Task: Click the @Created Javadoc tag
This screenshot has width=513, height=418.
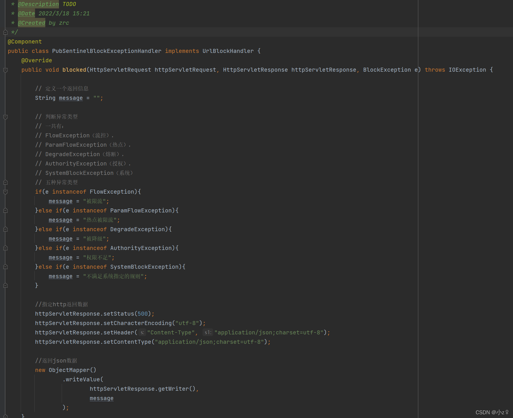Action: 32,23
